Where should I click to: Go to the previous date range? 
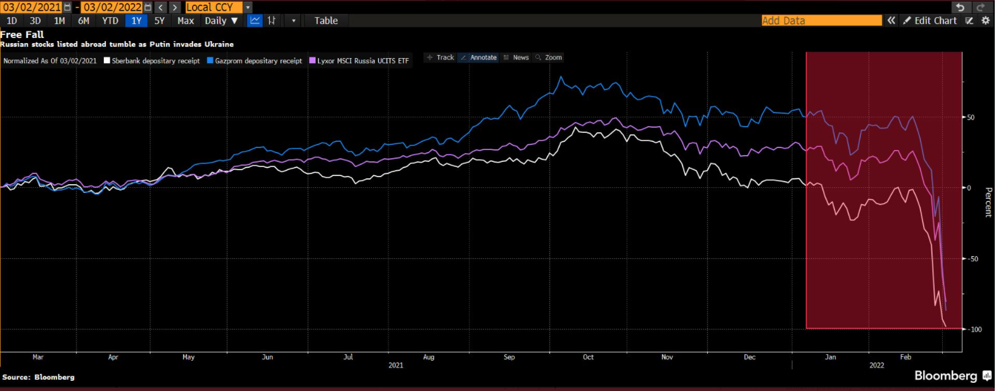point(161,8)
